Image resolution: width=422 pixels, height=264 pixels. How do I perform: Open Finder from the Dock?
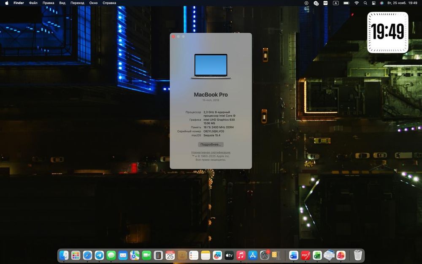click(x=64, y=255)
